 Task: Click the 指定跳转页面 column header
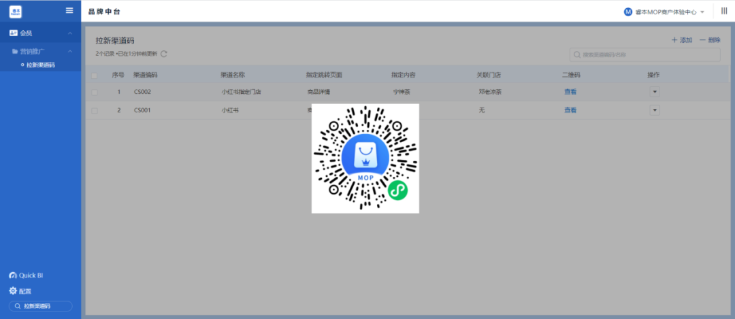pyautogui.click(x=325, y=75)
